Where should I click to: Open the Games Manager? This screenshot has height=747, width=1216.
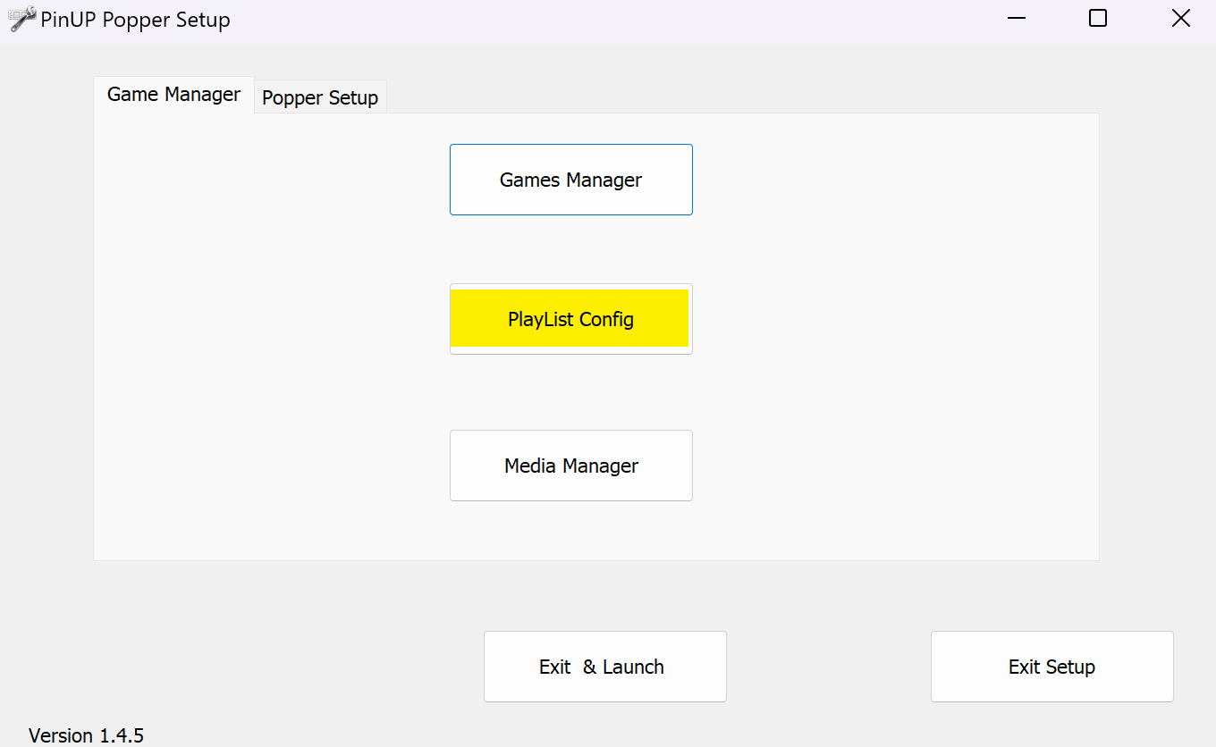[570, 180]
